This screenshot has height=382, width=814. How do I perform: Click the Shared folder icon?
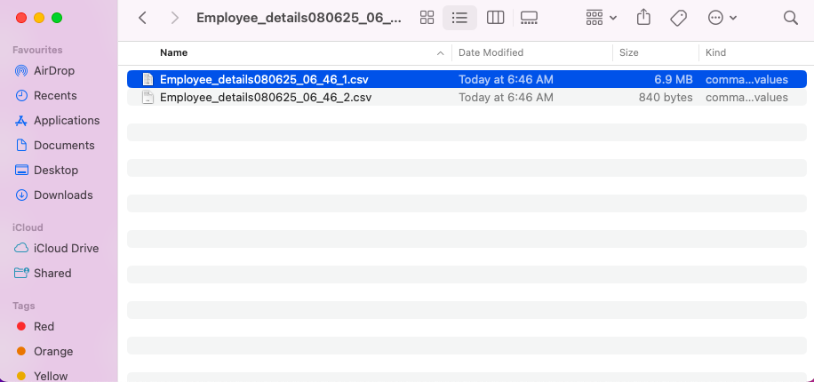coord(21,273)
